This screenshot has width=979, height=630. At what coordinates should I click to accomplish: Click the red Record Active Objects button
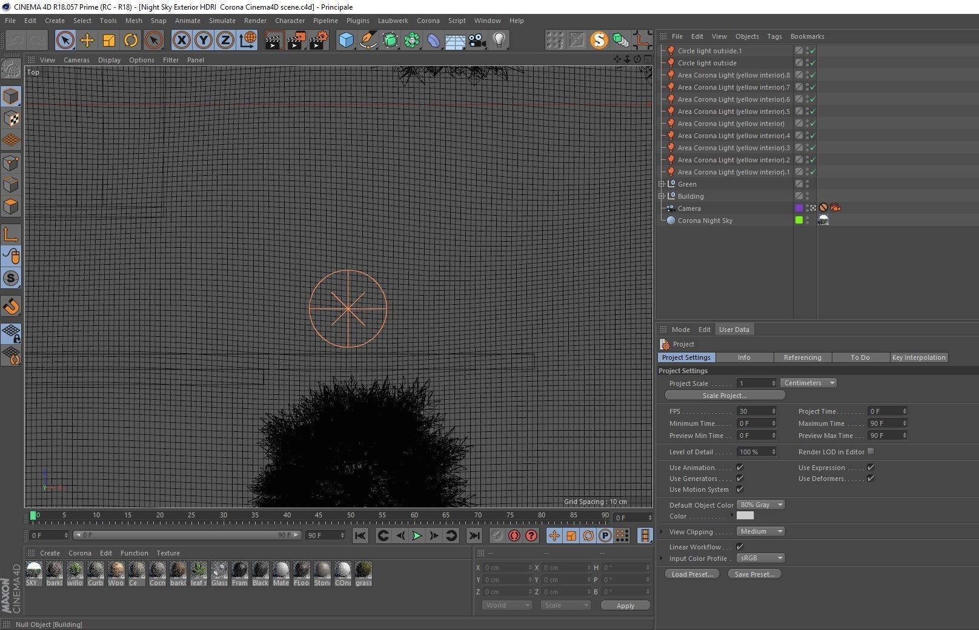[x=514, y=535]
